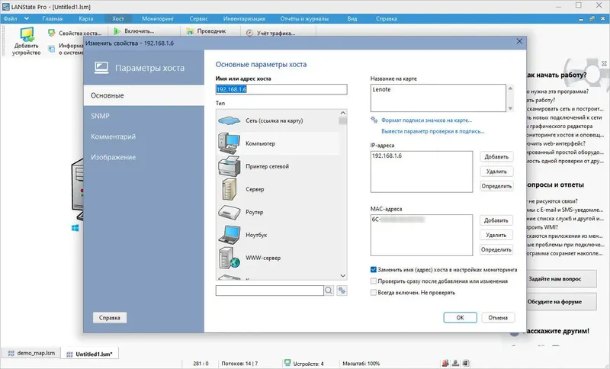Select the Основные section
This screenshot has height=369, width=610.
click(144, 95)
